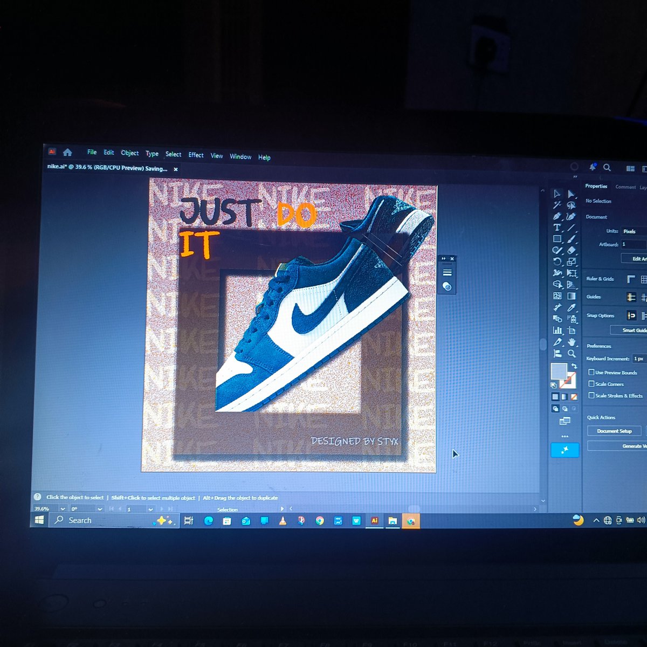Select the Paintbrush tool
647x647 pixels.
click(572, 239)
